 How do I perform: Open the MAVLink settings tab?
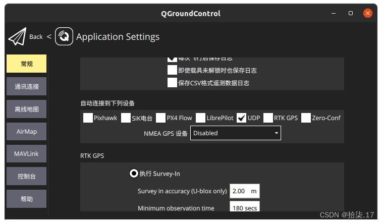27,154
